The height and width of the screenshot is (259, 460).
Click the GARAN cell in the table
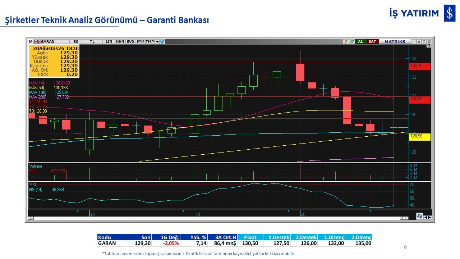pyautogui.click(x=112, y=243)
